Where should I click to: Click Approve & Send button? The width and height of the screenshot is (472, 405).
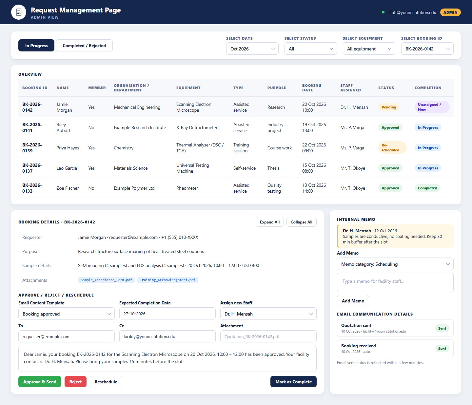pyautogui.click(x=40, y=382)
